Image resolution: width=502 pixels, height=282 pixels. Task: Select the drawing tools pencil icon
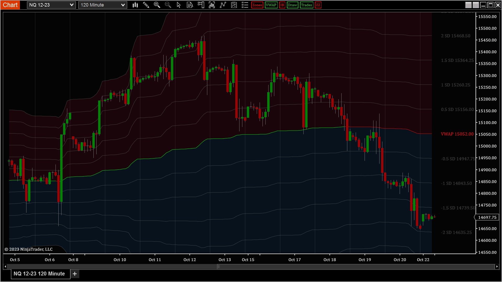[146, 5]
